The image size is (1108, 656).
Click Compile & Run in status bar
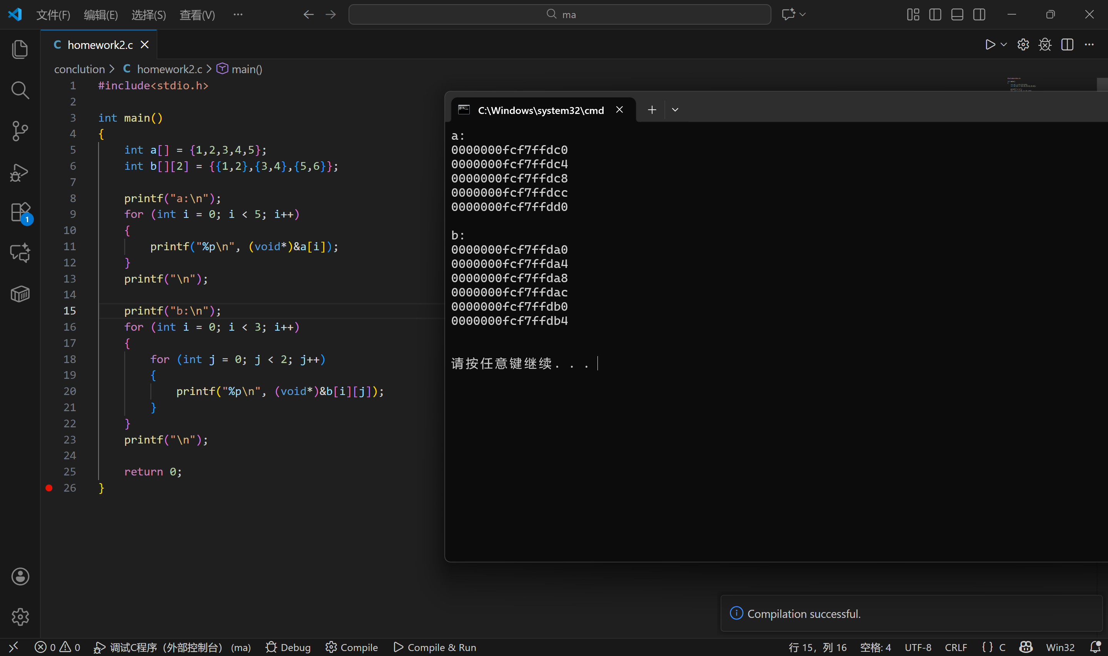pyautogui.click(x=435, y=647)
